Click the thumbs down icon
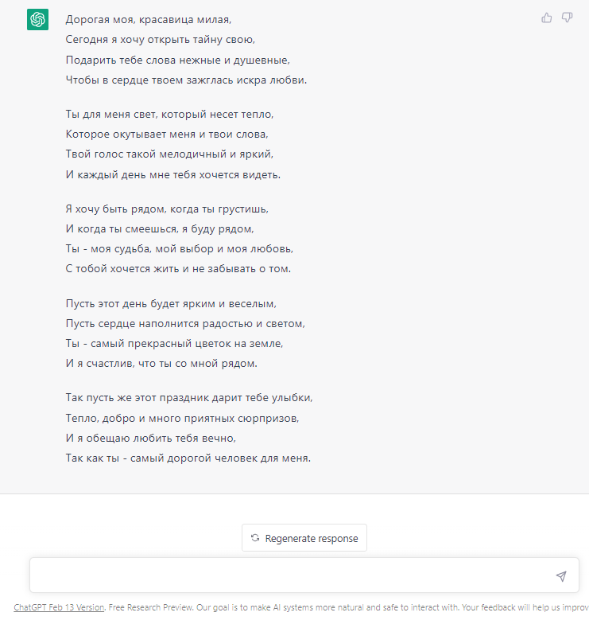This screenshot has height=624, width=589. tap(567, 18)
